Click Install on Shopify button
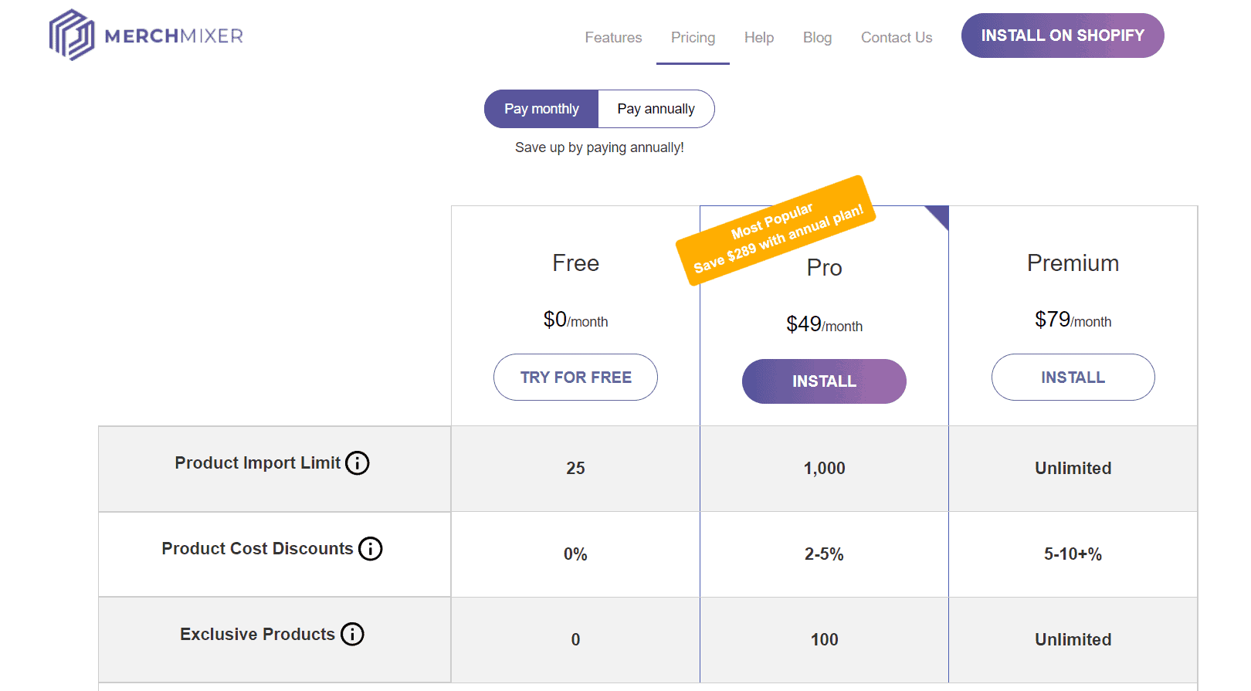1251x691 pixels. (x=1063, y=36)
